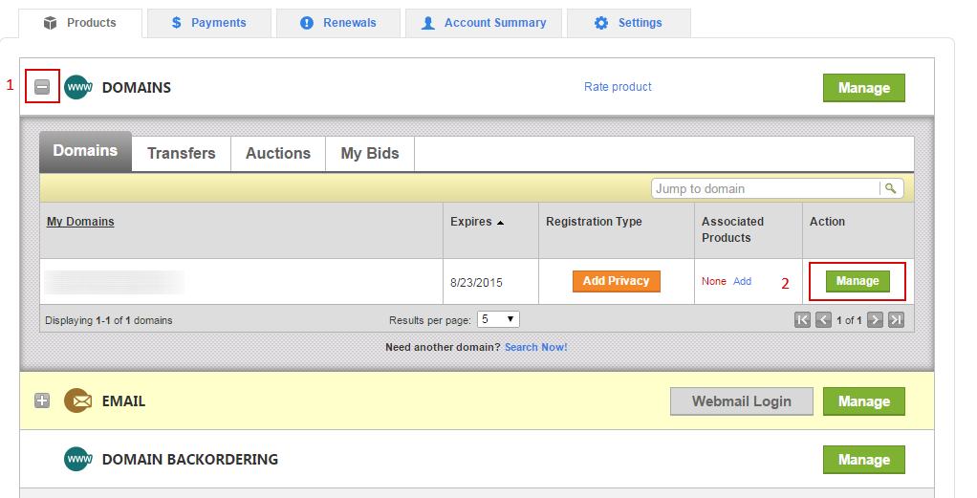This screenshot has width=977, height=498.
Task: Click in the Jump to domain field
Action: tap(765, 188)
